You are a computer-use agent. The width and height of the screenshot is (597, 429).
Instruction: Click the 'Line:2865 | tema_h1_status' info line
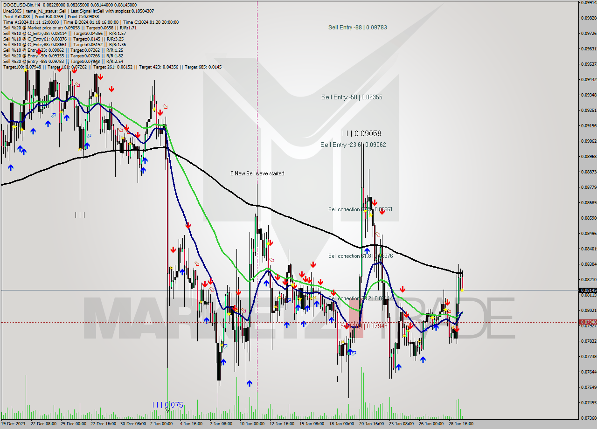pos(78,11)
